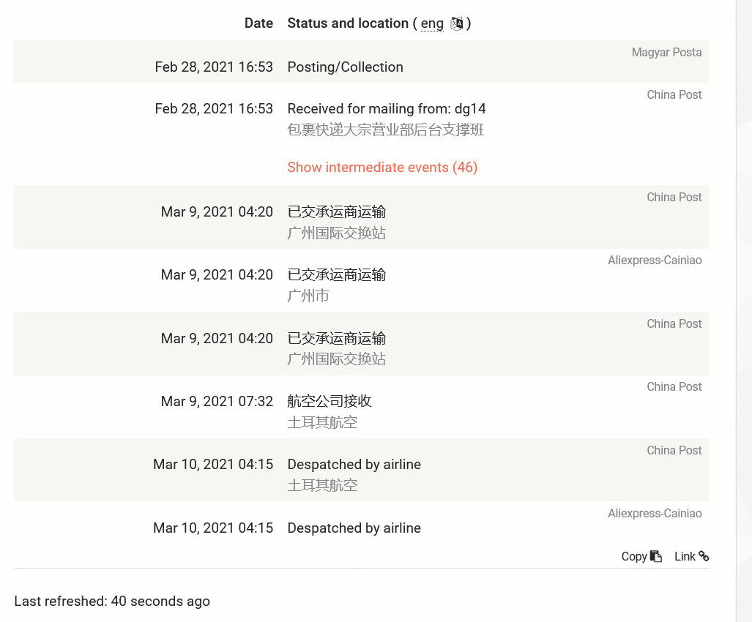752x622 pixels.
Task: Click 航空公司接收 status text
Action: click(x=330, y=401)
